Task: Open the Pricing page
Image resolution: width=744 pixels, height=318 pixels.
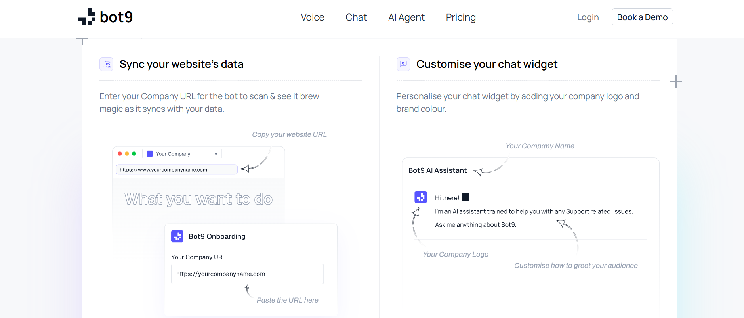Action: coord(461,17)
